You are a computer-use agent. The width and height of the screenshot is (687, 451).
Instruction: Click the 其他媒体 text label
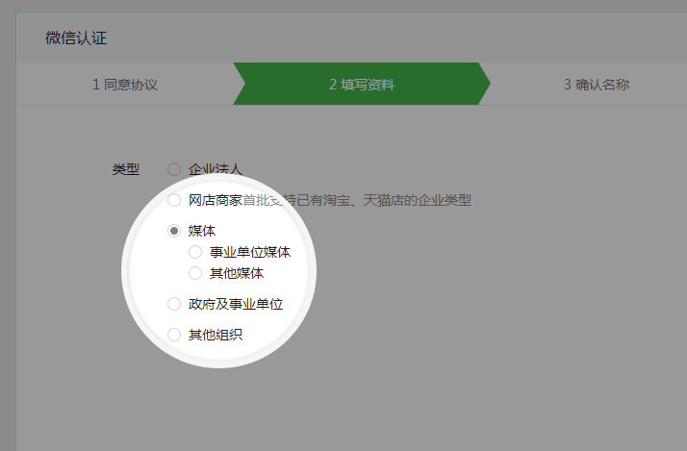237,273
